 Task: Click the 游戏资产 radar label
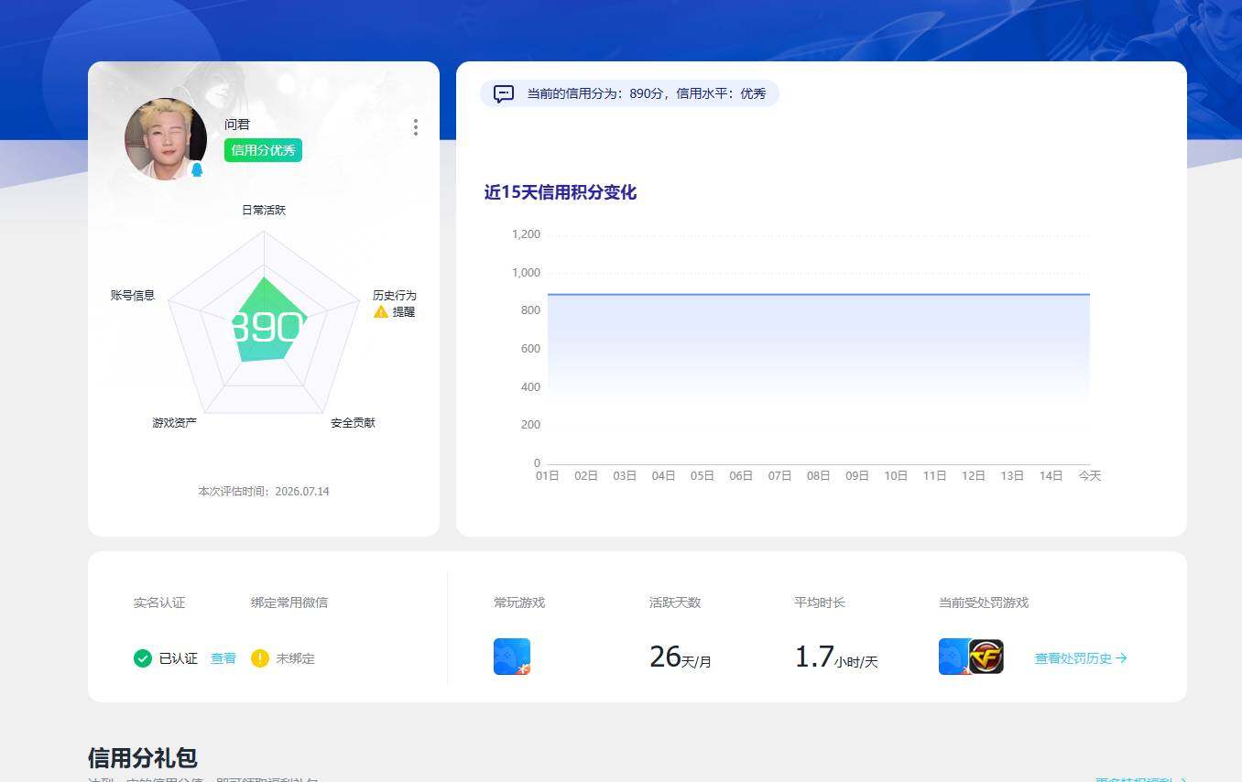click(x=174, y=423)
